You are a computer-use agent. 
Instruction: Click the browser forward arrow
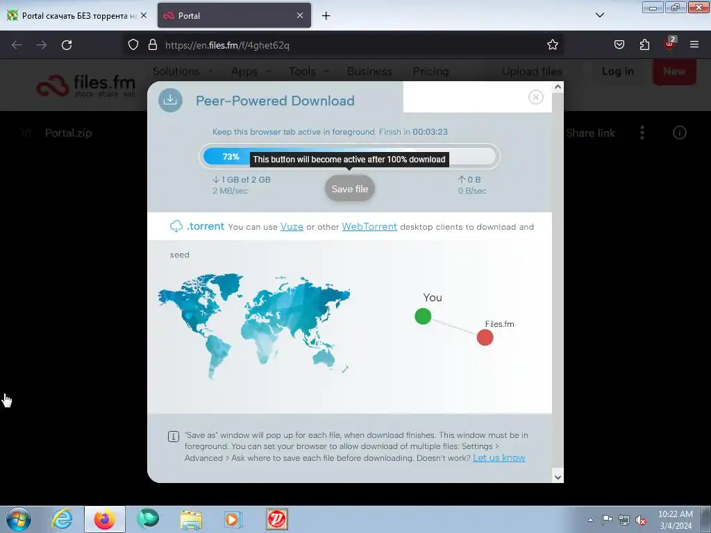pos(42,45)
